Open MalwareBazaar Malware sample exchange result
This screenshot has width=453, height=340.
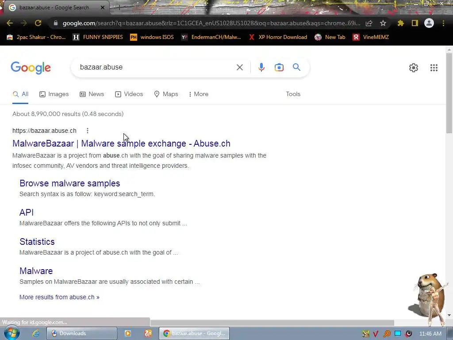tap(121, 143)
